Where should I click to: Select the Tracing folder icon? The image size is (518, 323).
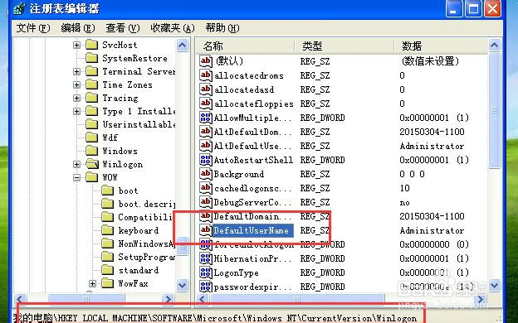point(91,98)
